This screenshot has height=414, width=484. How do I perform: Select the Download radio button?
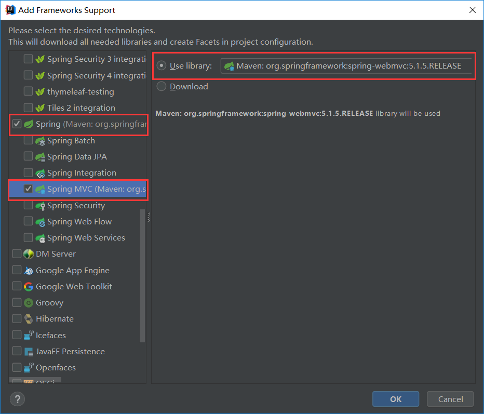coord(162,86)
